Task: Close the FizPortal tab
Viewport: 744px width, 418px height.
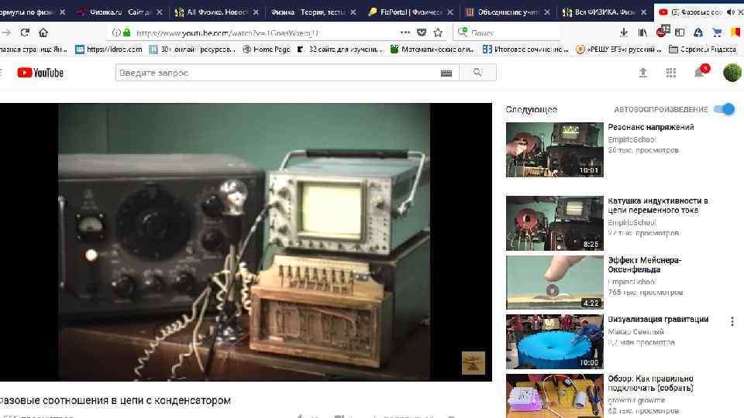Action: tap(449, 12)
